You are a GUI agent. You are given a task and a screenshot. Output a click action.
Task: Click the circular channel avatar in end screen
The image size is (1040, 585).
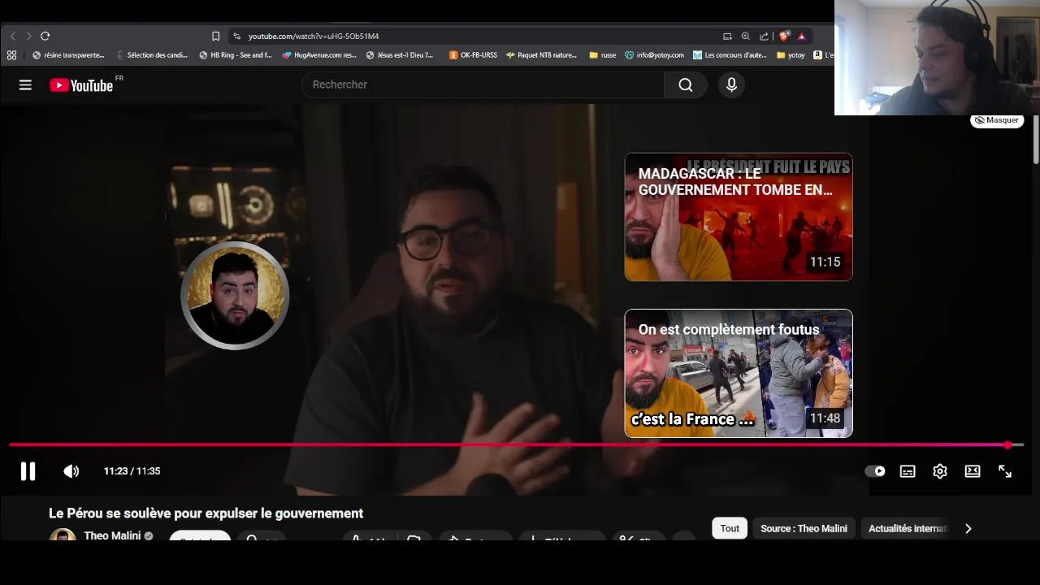pyautogui.click(x=235, y=296)
